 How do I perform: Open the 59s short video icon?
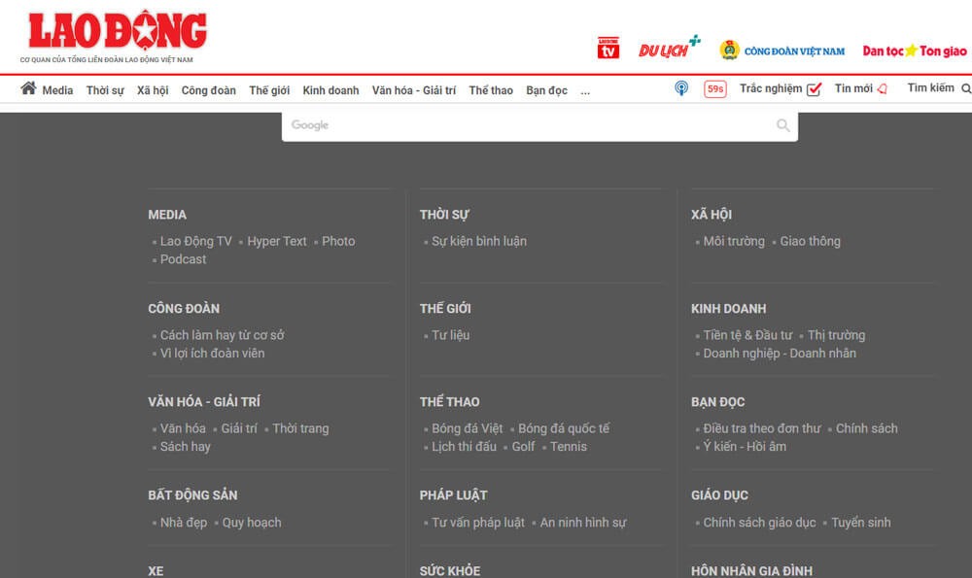coord(714,89)
